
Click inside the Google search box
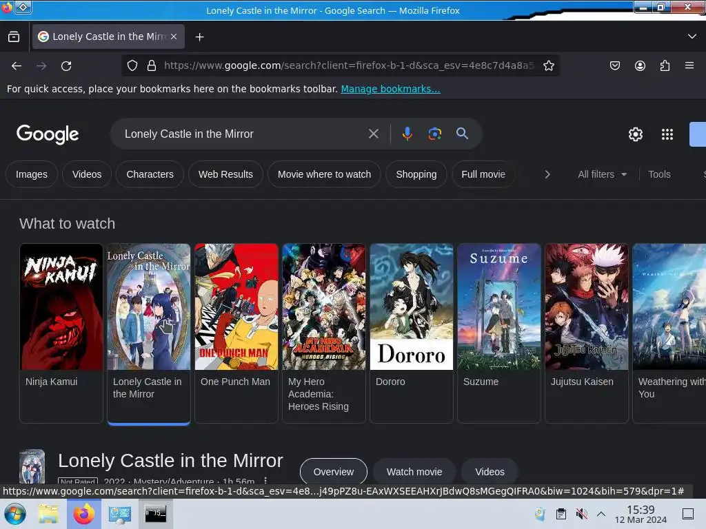pyautogui.click(x=243, y=134)
